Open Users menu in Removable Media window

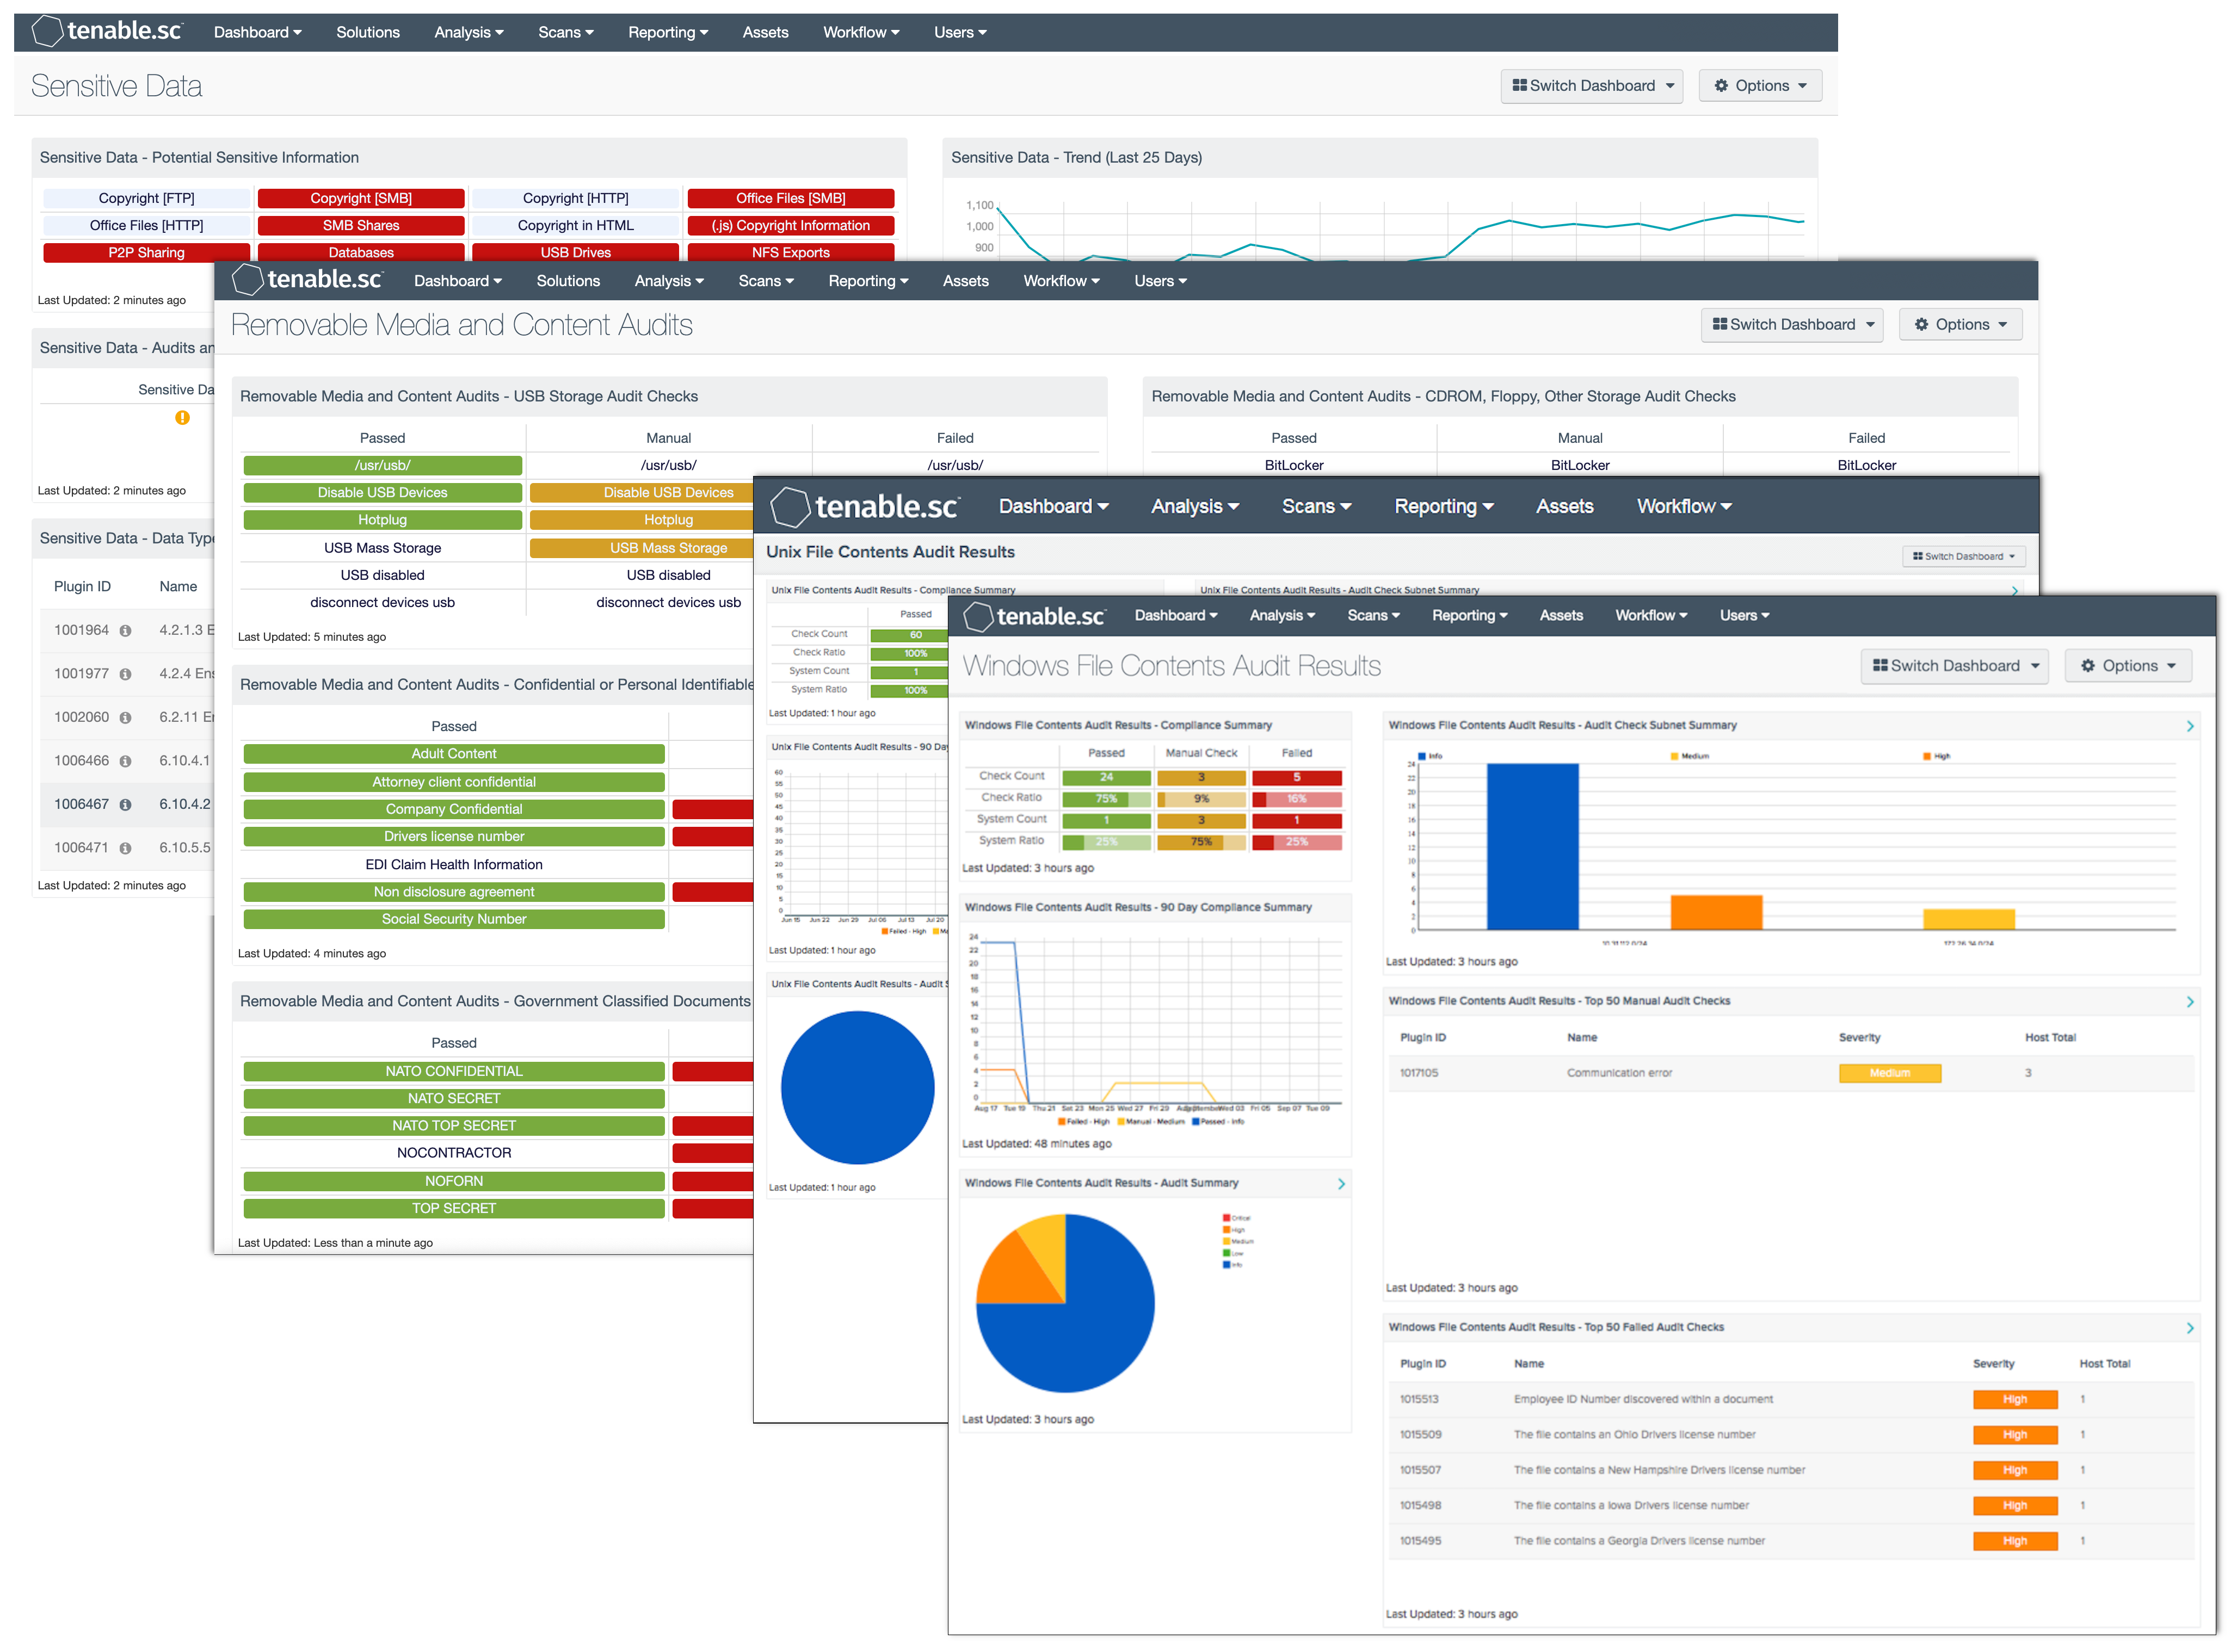1161,281
